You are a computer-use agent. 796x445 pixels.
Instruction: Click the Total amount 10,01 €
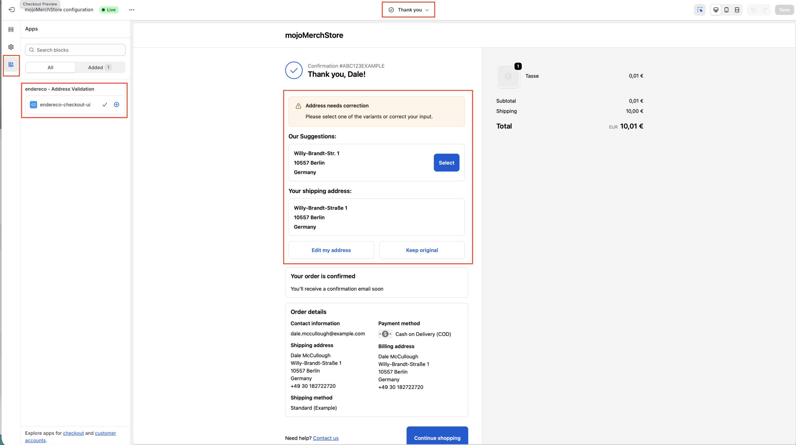[x=632, y=126]
